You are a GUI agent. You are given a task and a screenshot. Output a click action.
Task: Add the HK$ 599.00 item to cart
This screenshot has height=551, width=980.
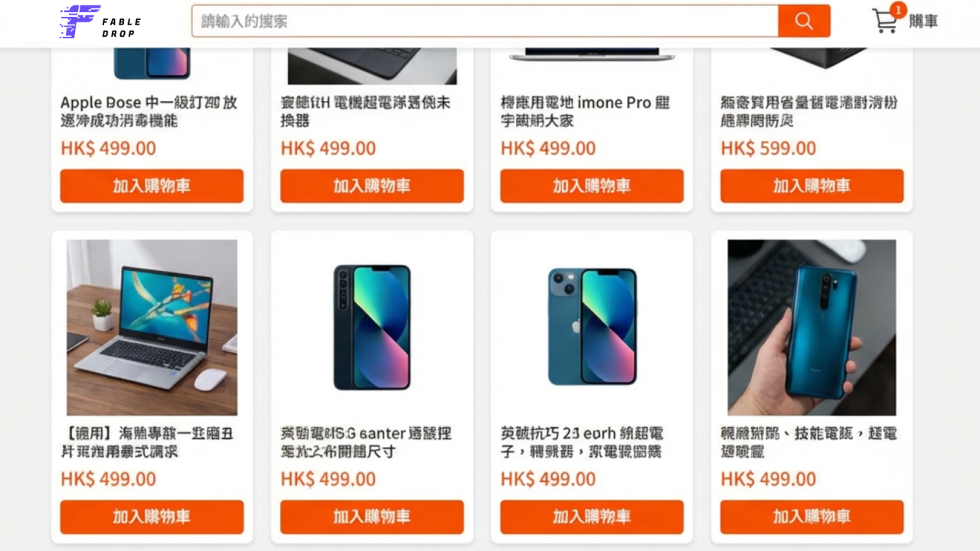coord(812,186)
